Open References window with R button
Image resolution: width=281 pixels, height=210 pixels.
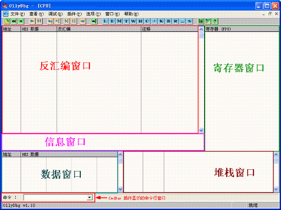point(176,21)
